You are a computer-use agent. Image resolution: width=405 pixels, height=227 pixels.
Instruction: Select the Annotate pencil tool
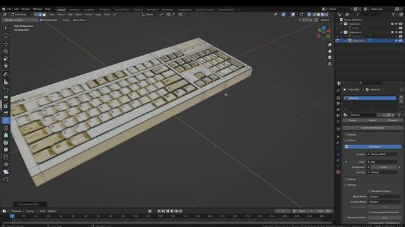(x=6, y=74)
